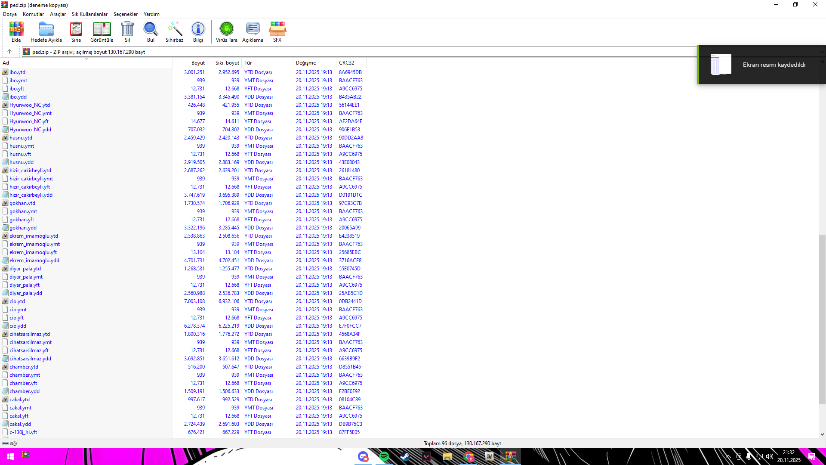Run the Sına test tool
826x465 pixels.
(76, 32)
